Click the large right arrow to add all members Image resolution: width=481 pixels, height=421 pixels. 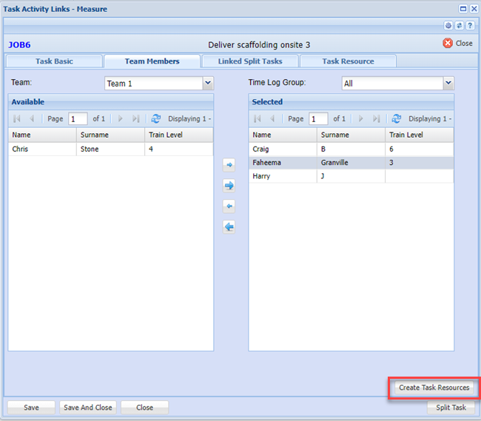click(229, 186)
